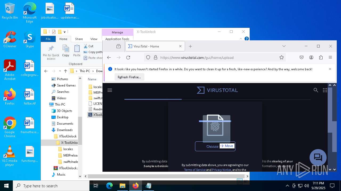Screen dimensions: 341x191
Task: Open VirusTotal hamburger sidebar menu
Action: pos(110,90)
